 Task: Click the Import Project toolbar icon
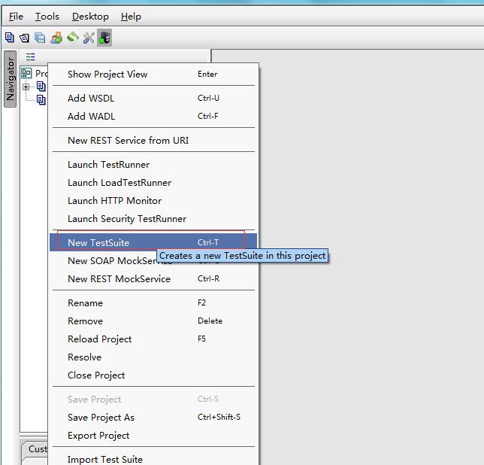coord(24,38)
